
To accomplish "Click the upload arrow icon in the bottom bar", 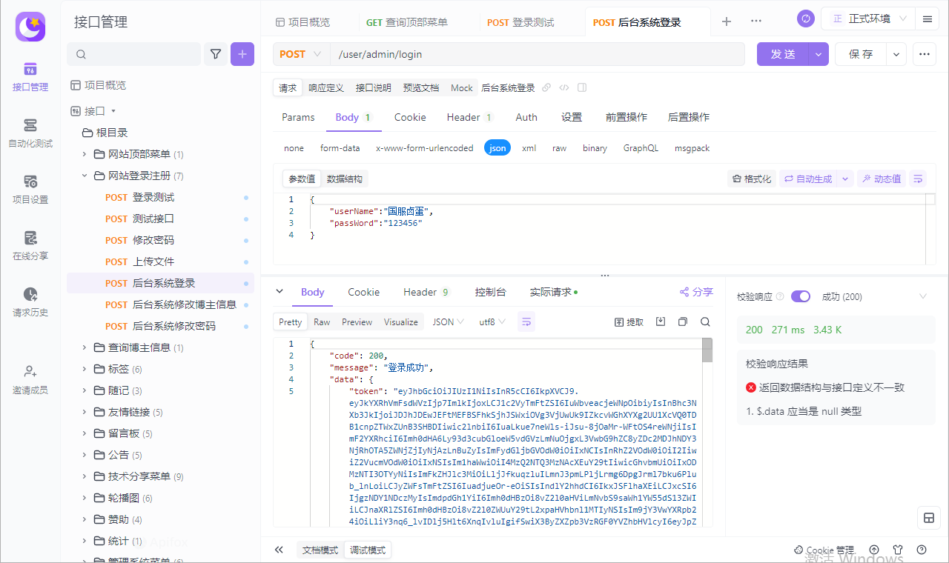I will 874,550.
